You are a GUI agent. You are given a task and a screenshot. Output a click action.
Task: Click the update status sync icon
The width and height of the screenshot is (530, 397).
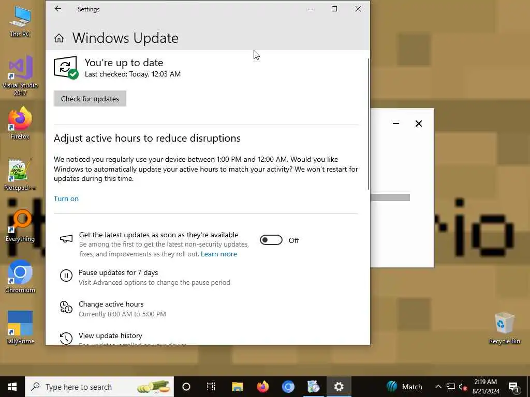(66, 68)
